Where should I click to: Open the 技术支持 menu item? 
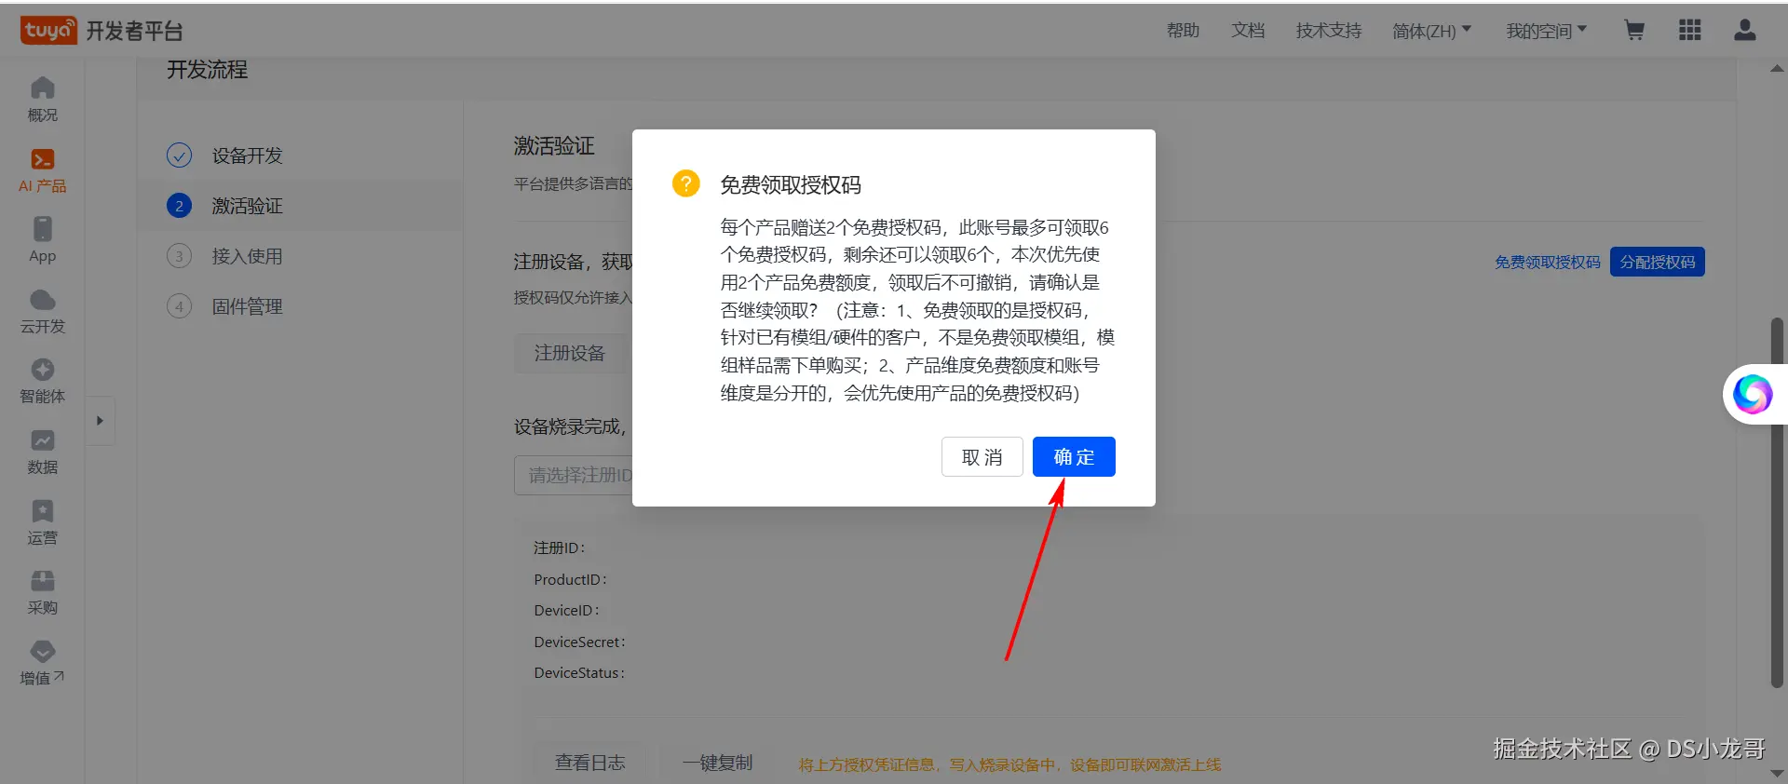tap(1329, 31)
